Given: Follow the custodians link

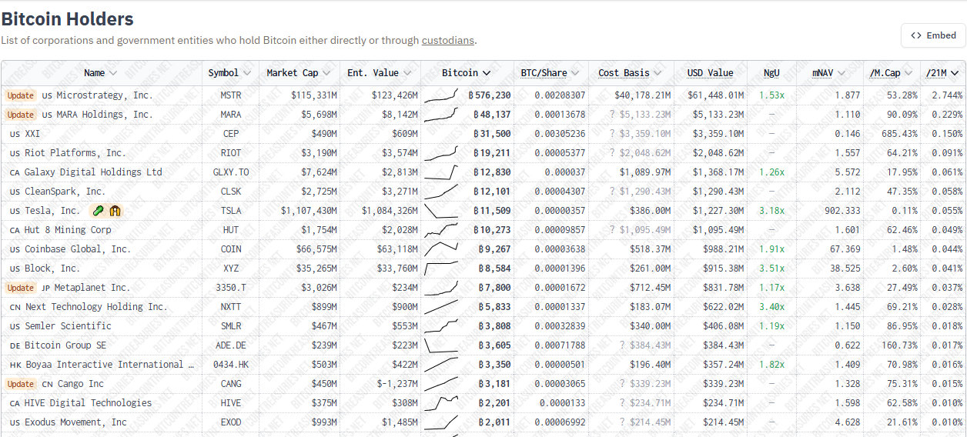Looking at the screenshot, I should pyautogui.click(x=448, y=40).
